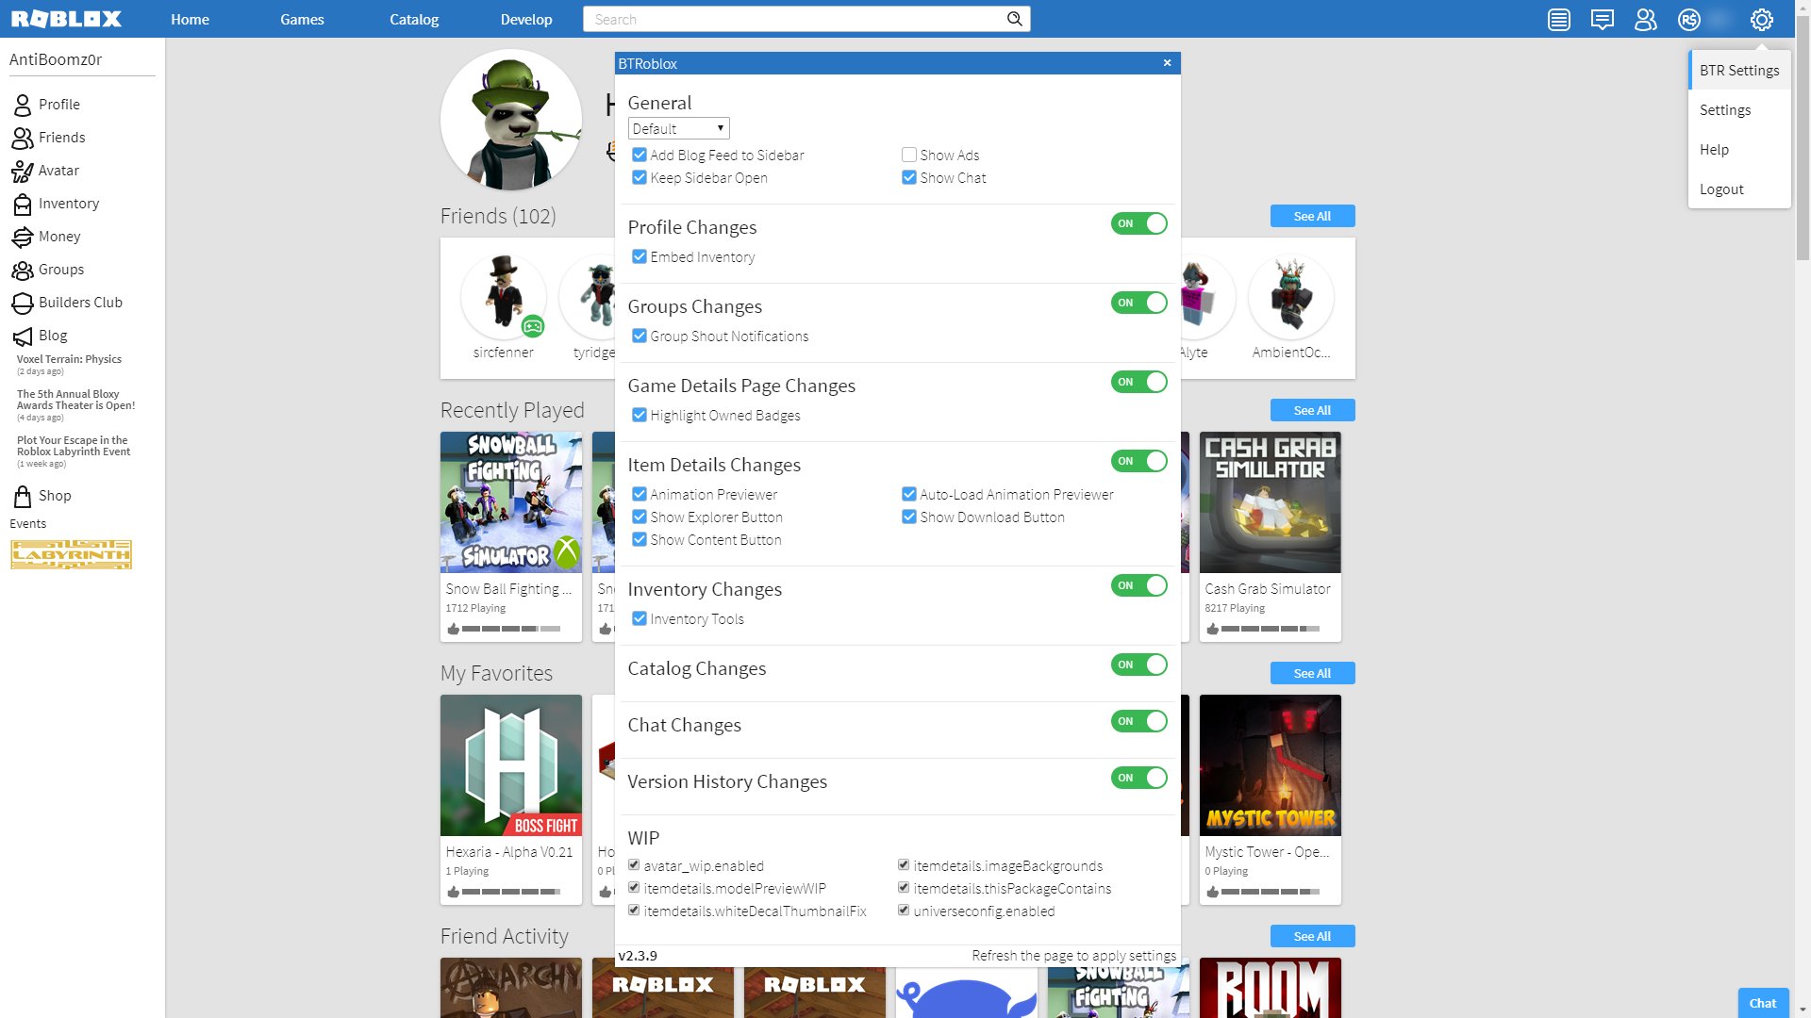Select the Games menu bar item
This screenshot has width=1811, height=1018.
coord(302,19)
